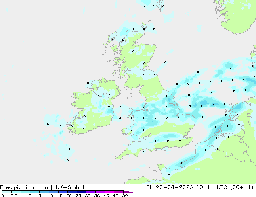The width and height of the screenshot is (256, 197).
Task: Pick the 15–20 mm legend color swatch
Action: pos(63,192)
